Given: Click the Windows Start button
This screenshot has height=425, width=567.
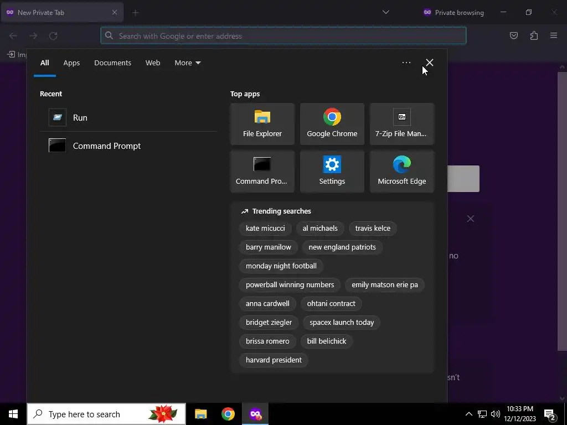Looking at the screenshot, I should [13, 414].
